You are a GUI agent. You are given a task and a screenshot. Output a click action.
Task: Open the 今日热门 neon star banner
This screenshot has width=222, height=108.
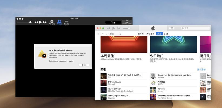(x=173, y=44)
